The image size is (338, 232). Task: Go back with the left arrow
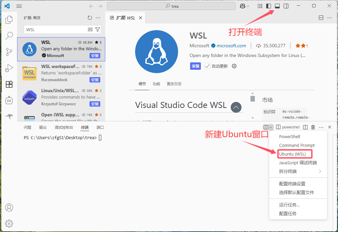pyautogui.click(x=92, y=6)
